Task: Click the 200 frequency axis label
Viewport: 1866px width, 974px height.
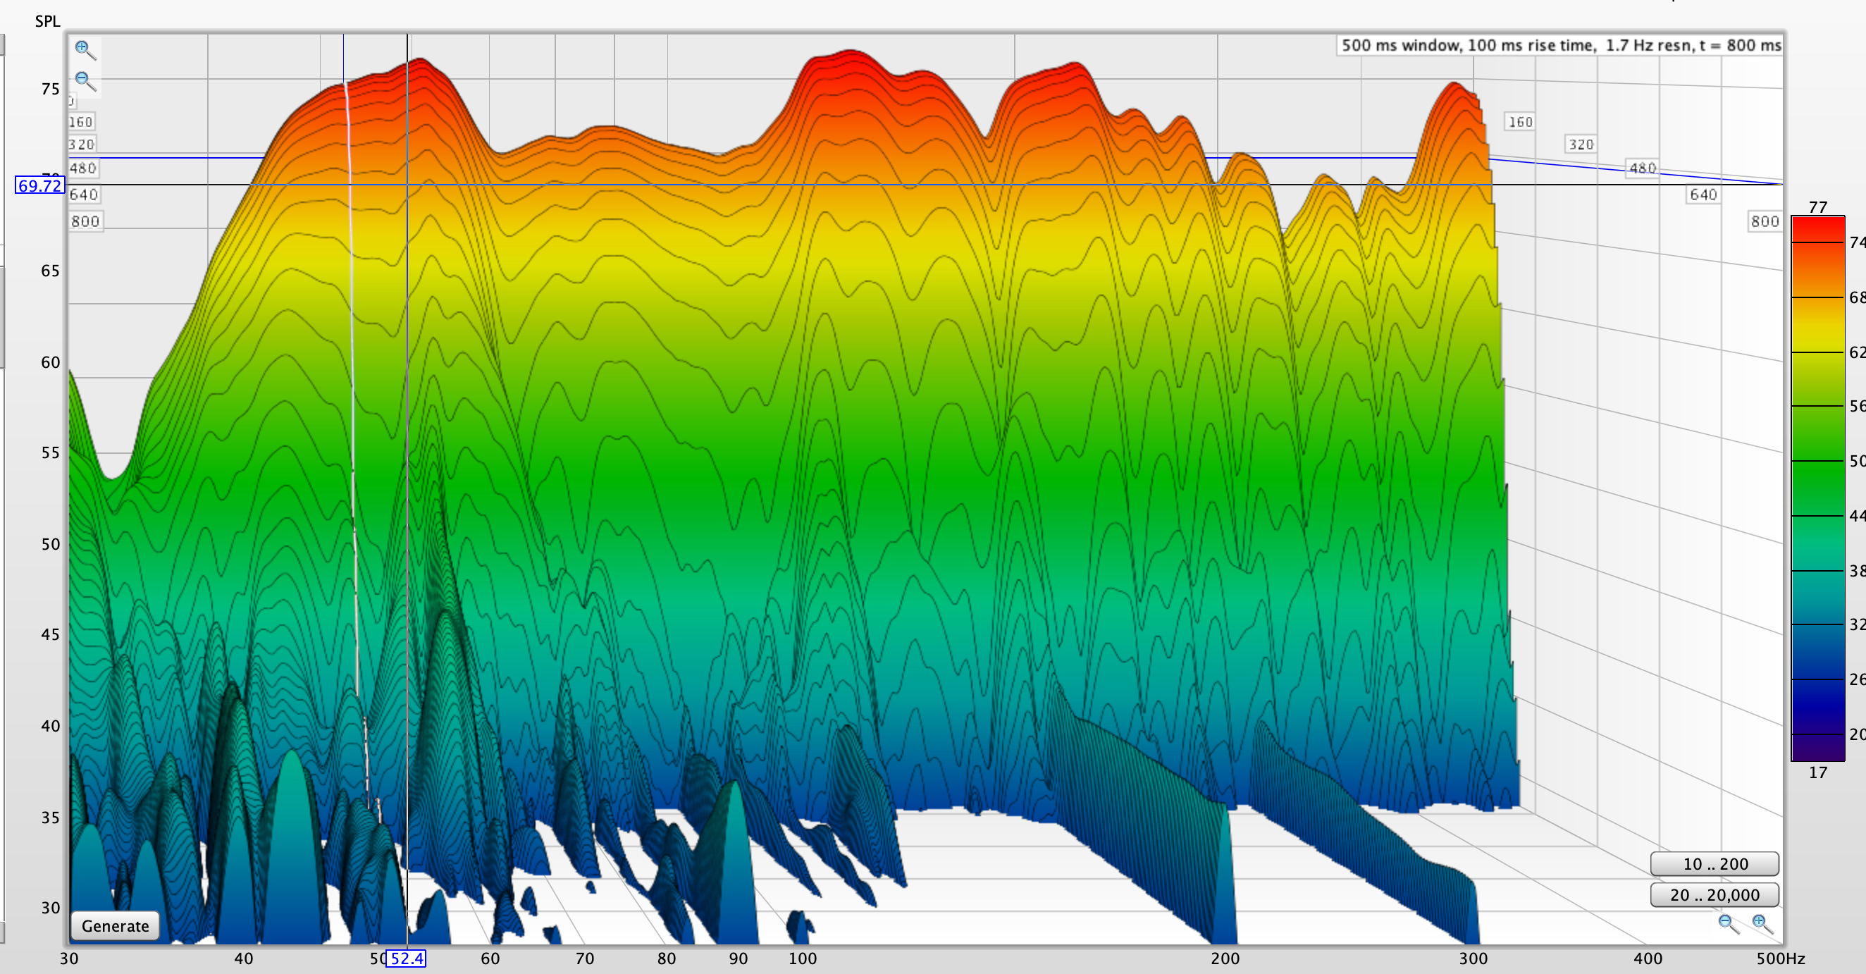Action: coord(1225,958)
